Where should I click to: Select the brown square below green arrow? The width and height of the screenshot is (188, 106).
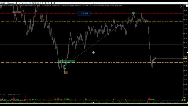click(66, 73)
